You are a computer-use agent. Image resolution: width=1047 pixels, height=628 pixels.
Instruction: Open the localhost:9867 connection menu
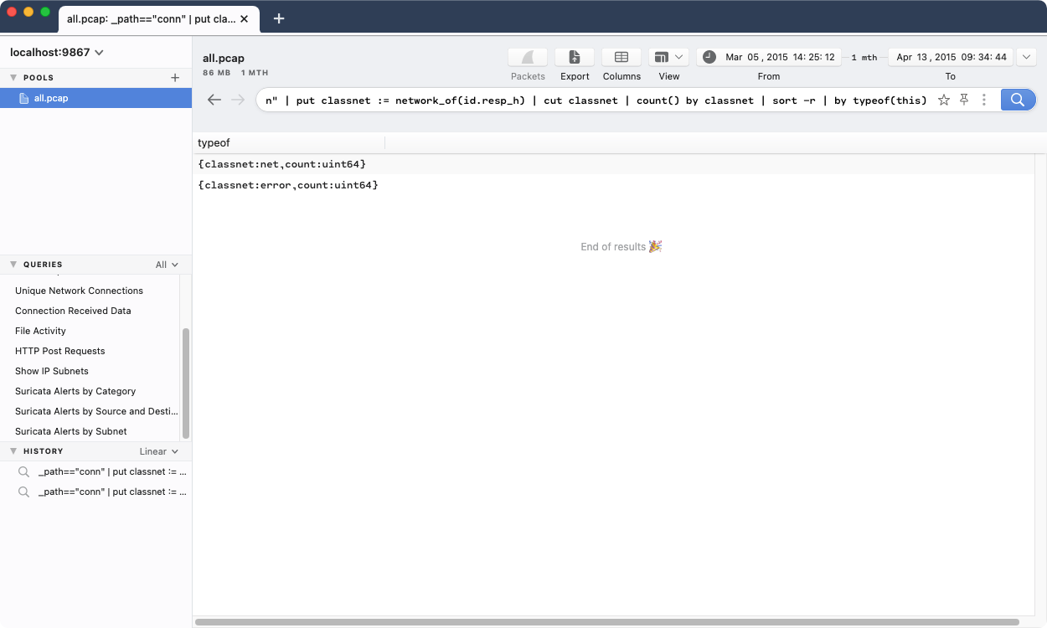tap(56, 52)
